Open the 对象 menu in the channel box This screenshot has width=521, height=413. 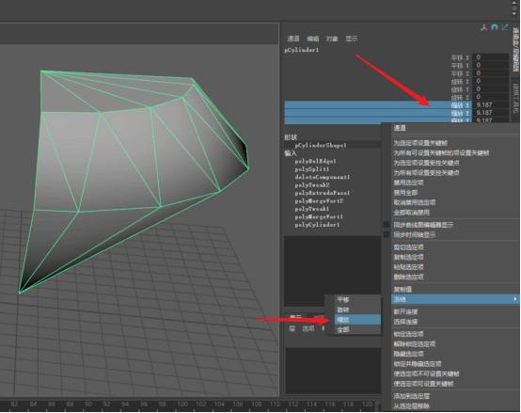click(x=332, y=39)
